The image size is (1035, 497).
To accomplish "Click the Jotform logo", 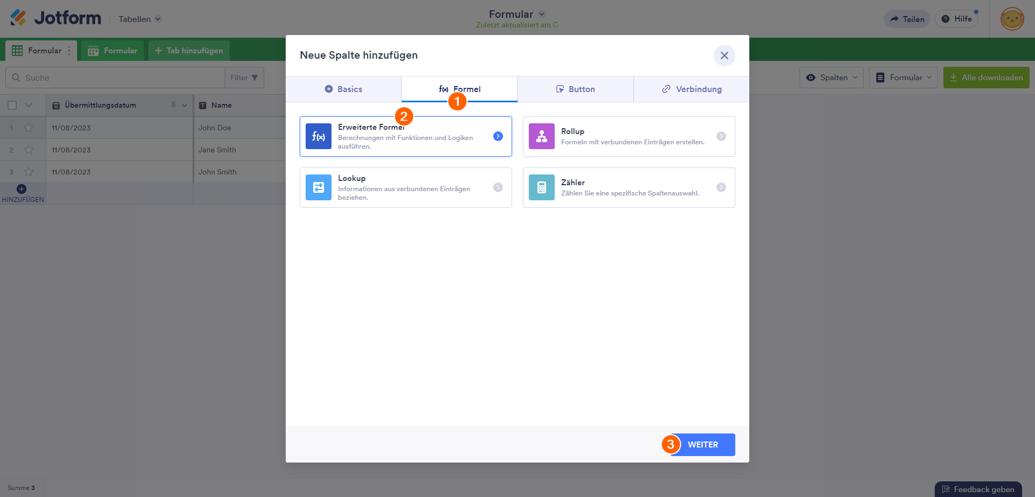I will pyautogui.click(x=56, y=18).
